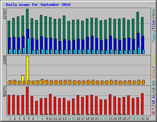The width and height of the screenshot is (157, 122).
Task: Click the 'kB In' legend label
Action: 154,99
